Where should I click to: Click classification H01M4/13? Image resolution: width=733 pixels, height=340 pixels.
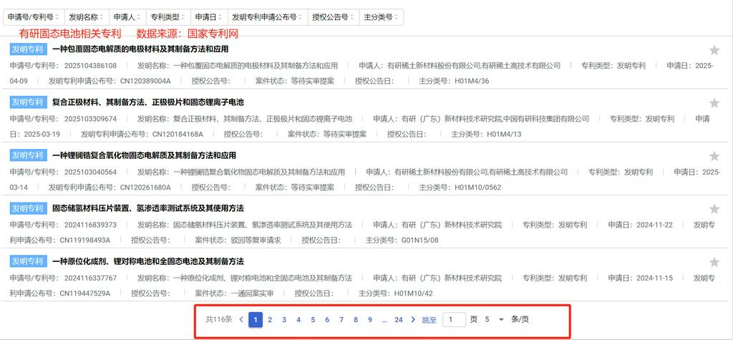(x=504, y=135)
